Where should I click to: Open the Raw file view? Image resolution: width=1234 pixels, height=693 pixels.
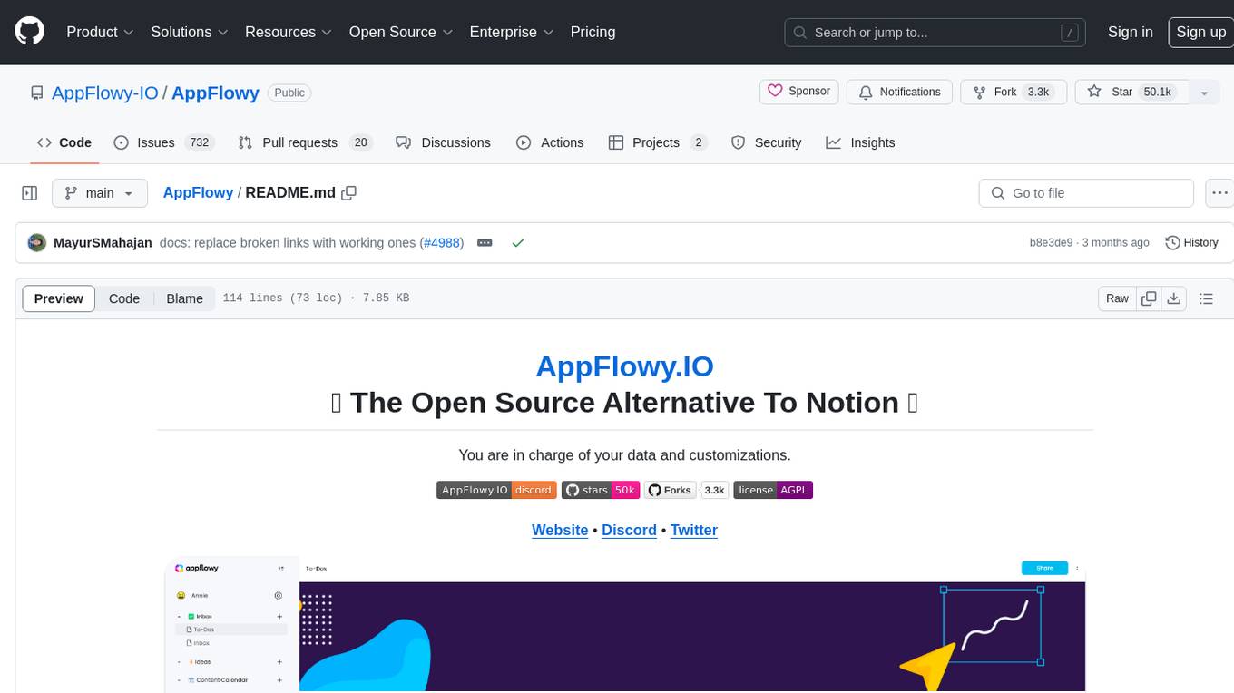1117,298
